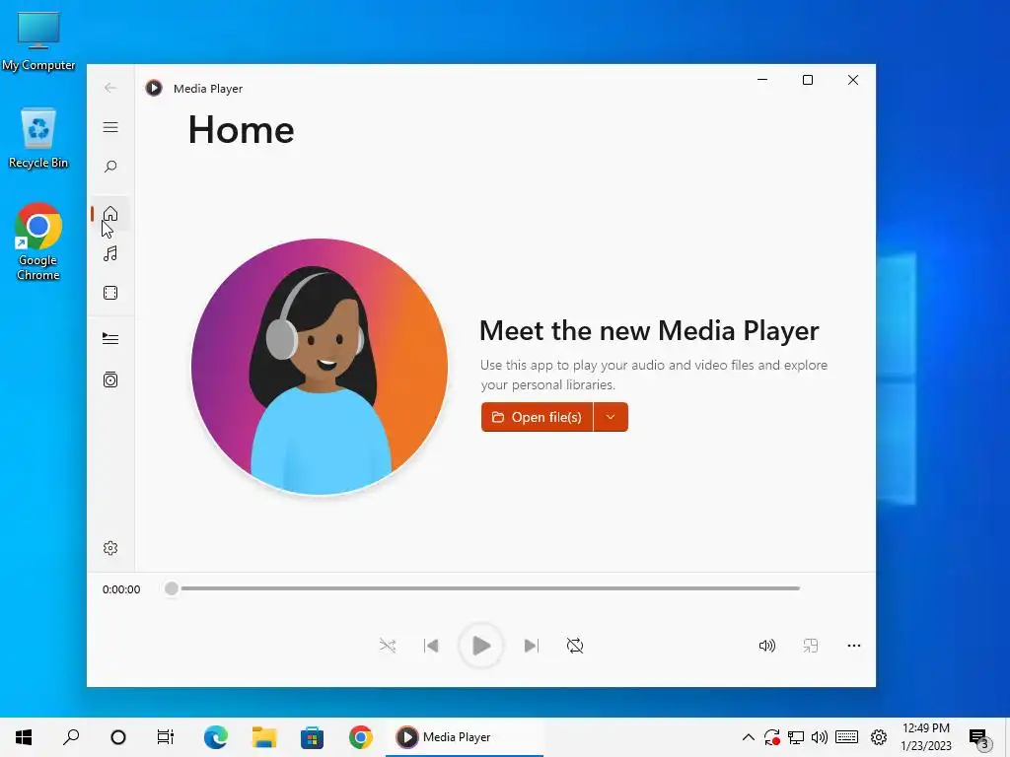Viewport: 1010px width, 757px height.
Task: Close the Media Player window
Action: (x=853, y=80)
